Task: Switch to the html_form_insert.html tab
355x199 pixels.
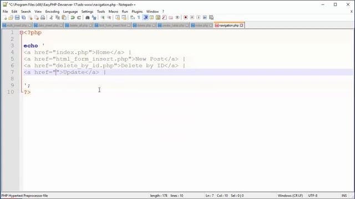Action: click(x=112, y=25)
